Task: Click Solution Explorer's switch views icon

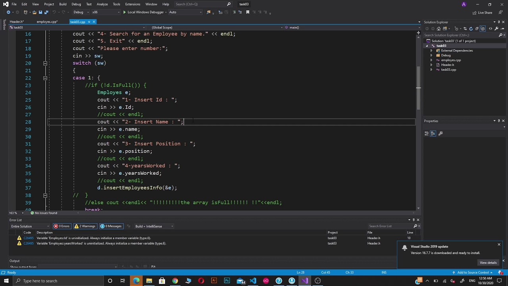Action: point(445,29)
